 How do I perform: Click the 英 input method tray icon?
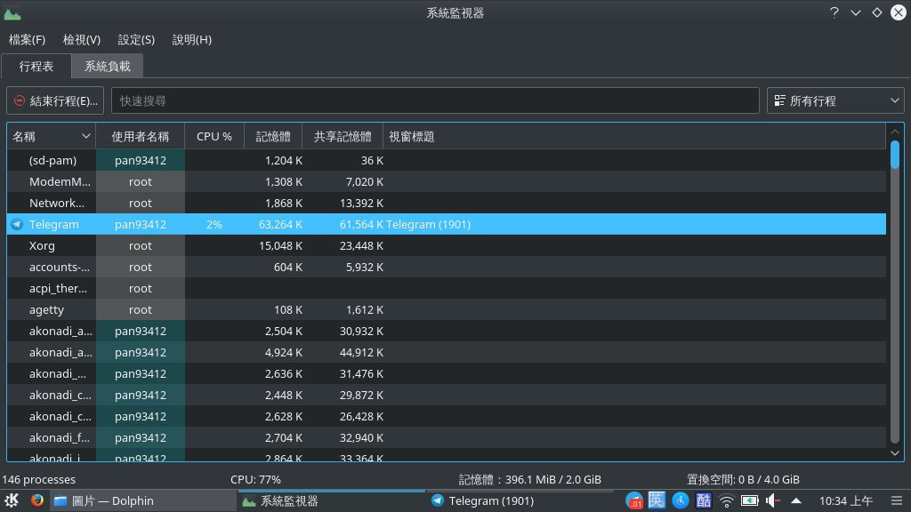tap(657, 500)
